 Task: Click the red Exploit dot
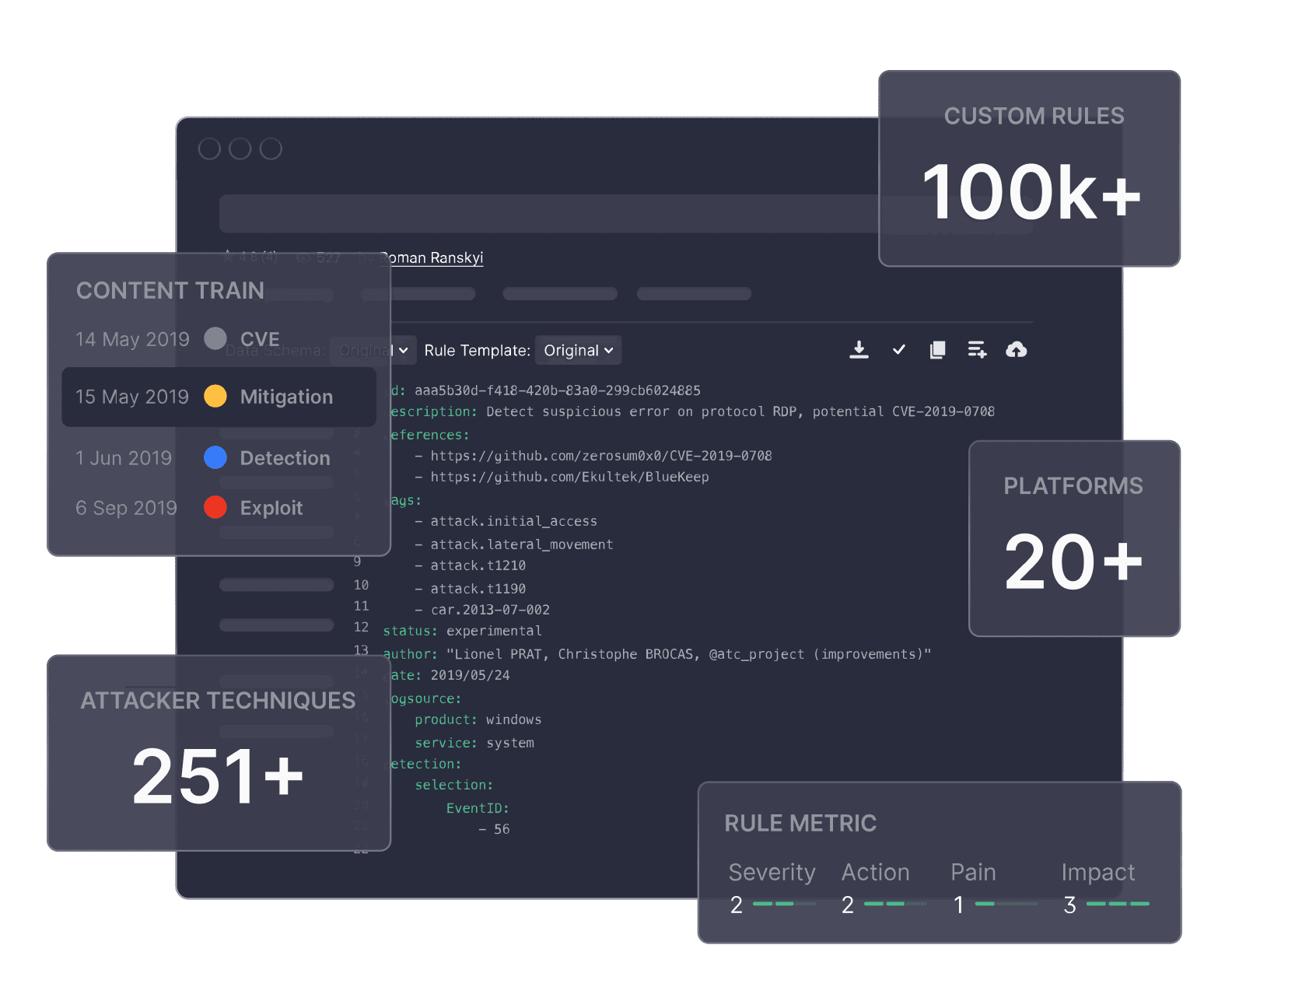pyautogui.click(x=215, y=508)
